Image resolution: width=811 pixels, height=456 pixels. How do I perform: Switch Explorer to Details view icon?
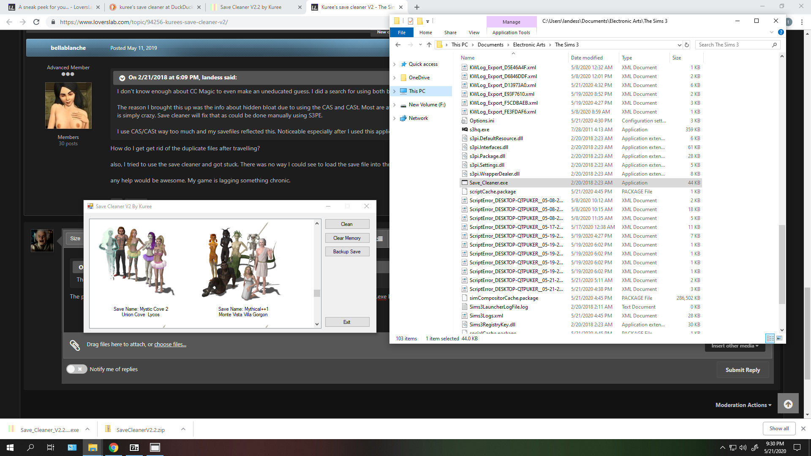tap(770, 338)
